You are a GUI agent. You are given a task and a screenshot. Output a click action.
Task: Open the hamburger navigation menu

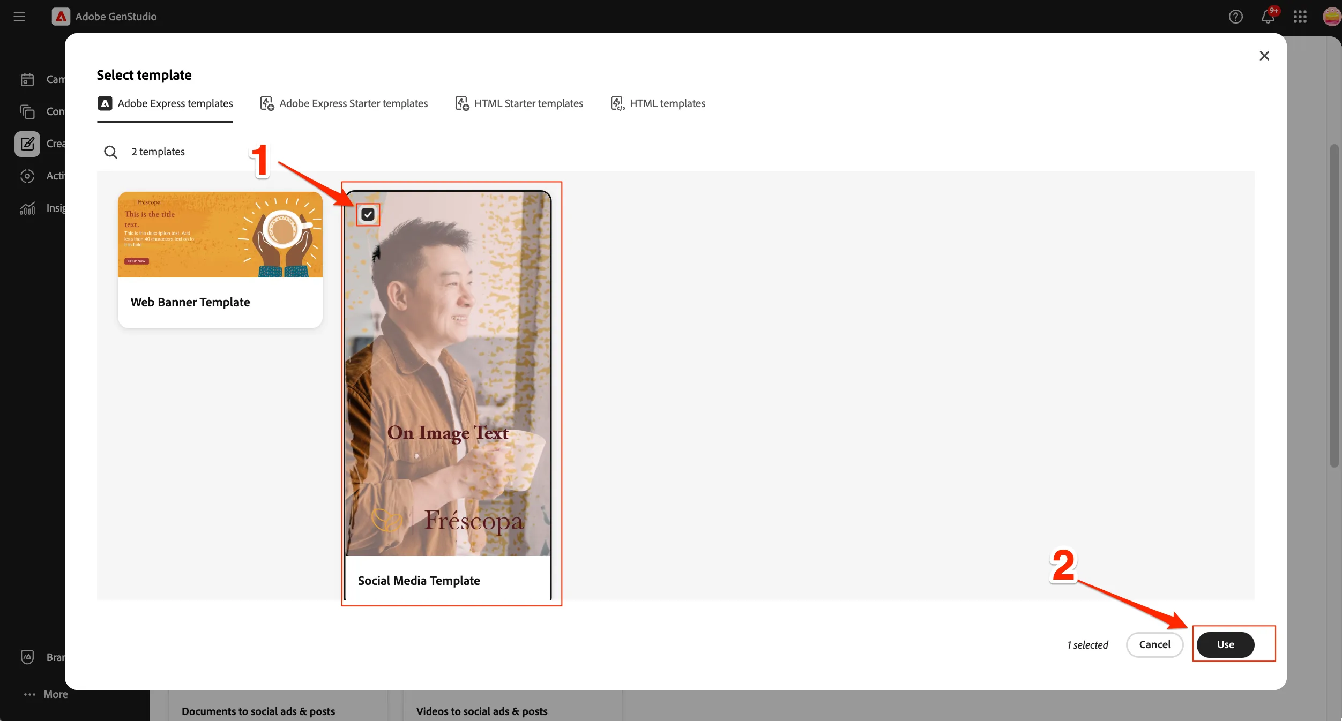19,17
